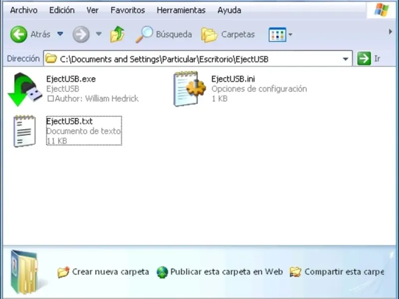Screen dimensions: 399x299
Task: Click Opciones de configuración description
Action: click(x=259, y=89)
